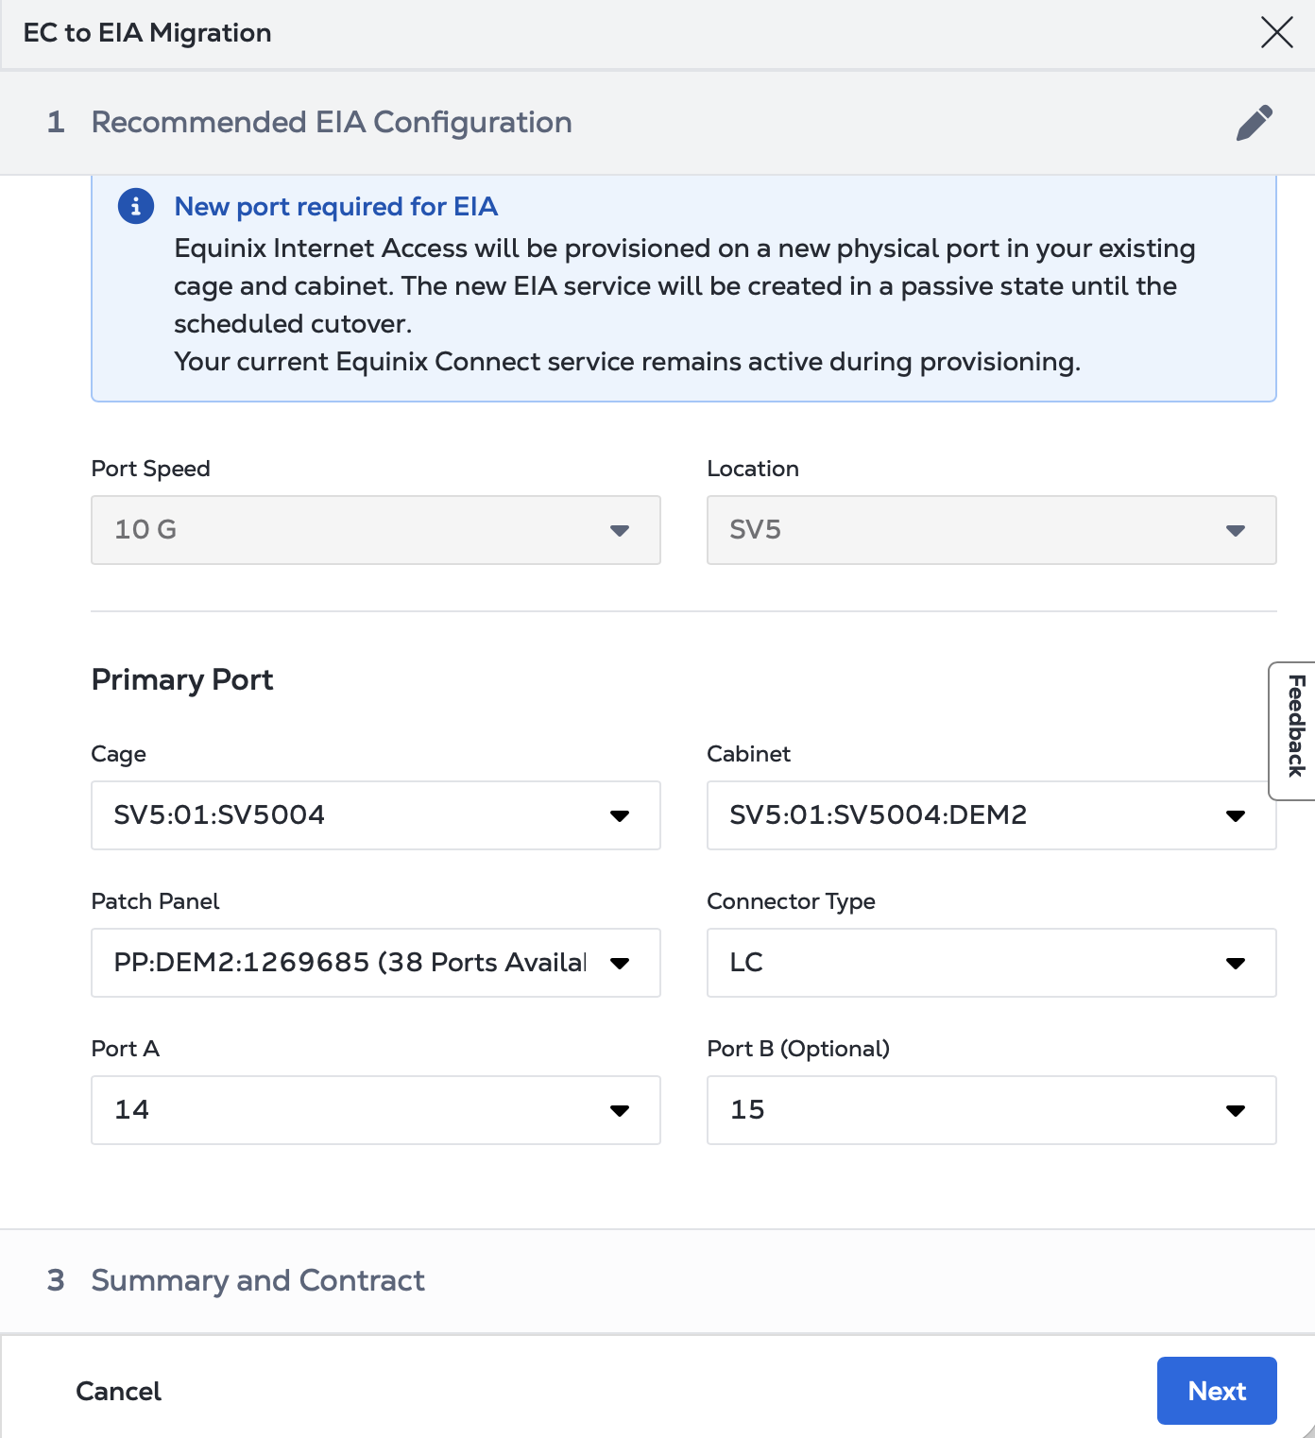Open the Port B (Optional) dropdown

(992, 1110)
